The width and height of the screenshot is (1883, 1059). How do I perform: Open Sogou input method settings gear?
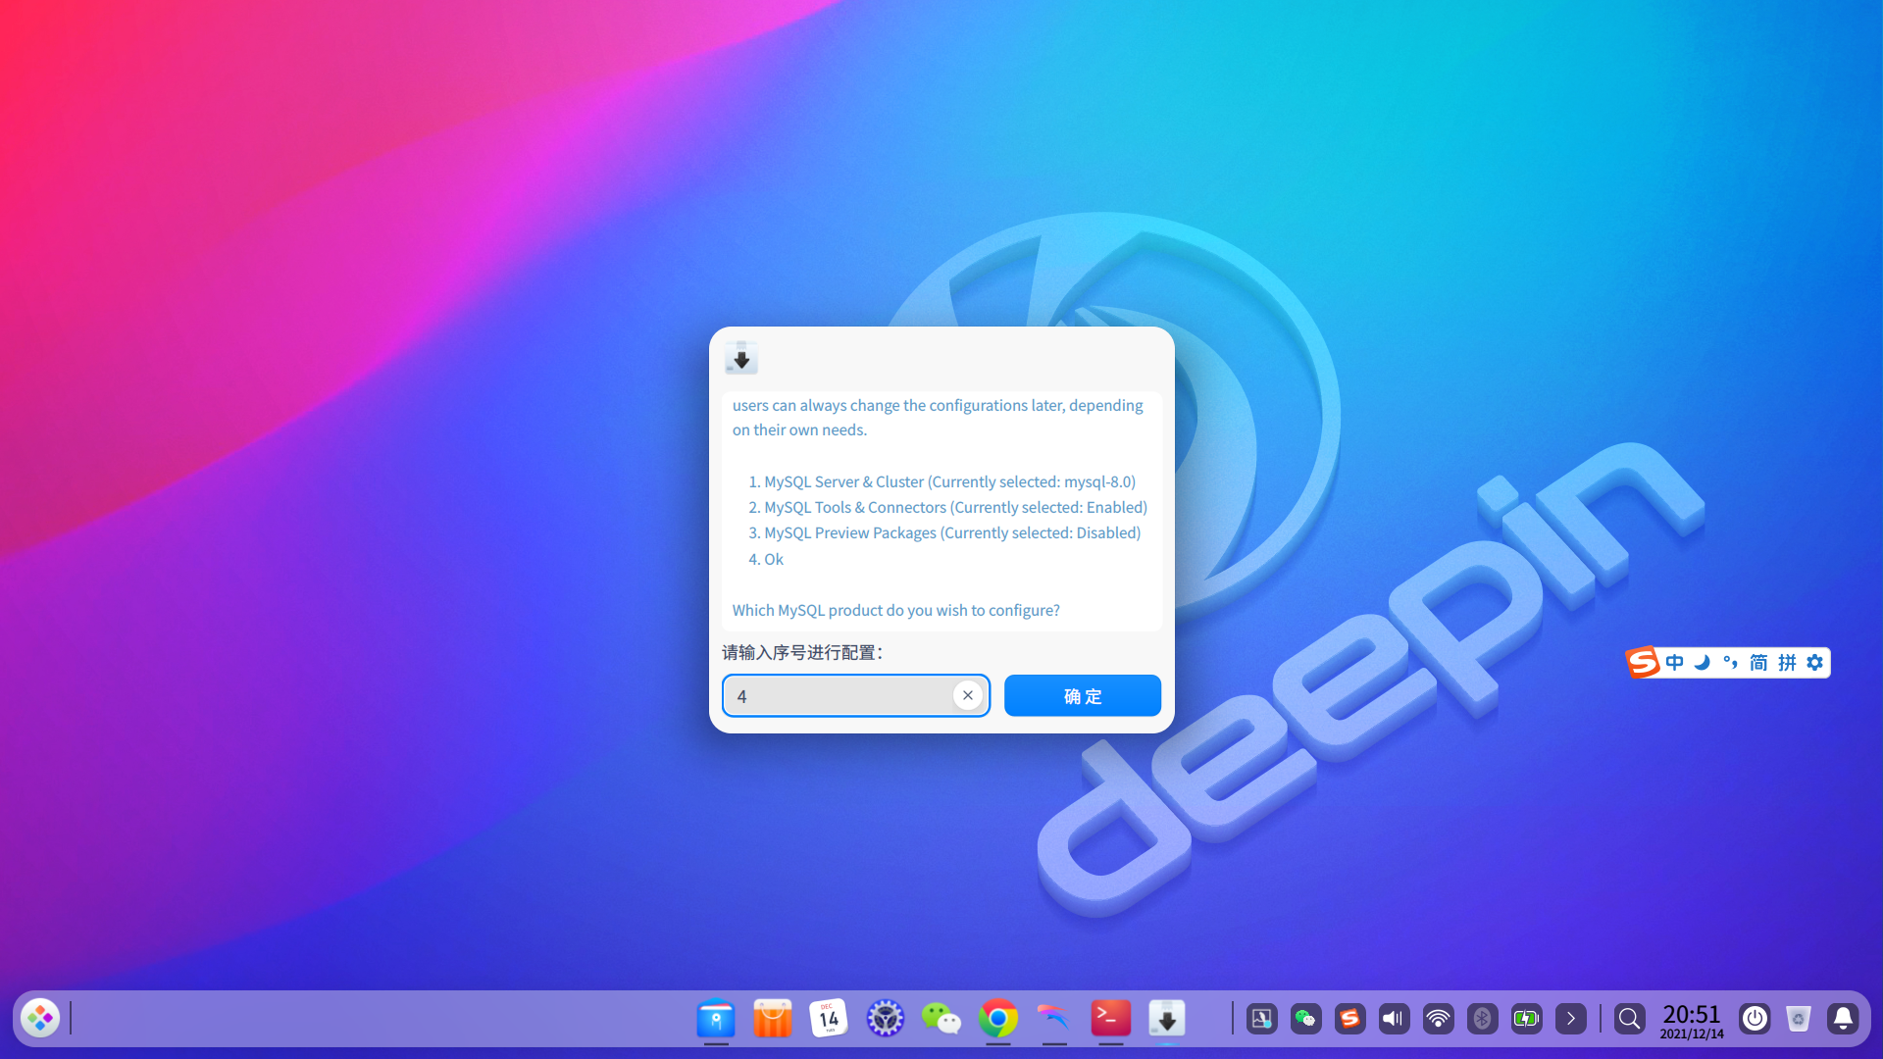1815,662
